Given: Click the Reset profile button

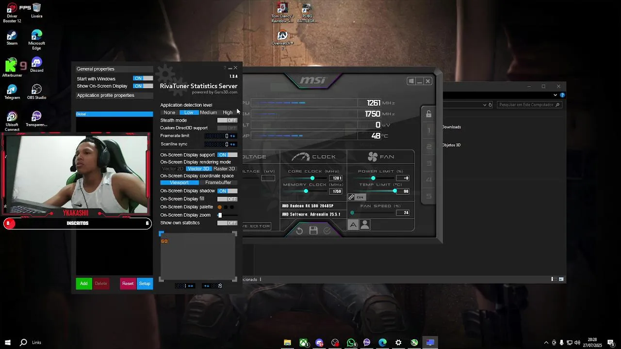Looking at the screenshot, I should (x=128, y=284).
